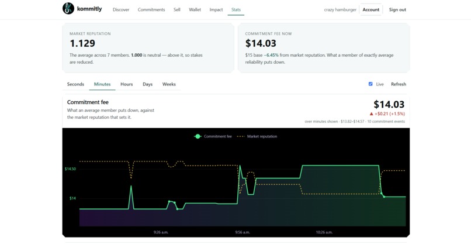The width and height of the screenshot is (471, 244).
Task: Click the kommitly logo icon
Action: click(x=68, y=8)
